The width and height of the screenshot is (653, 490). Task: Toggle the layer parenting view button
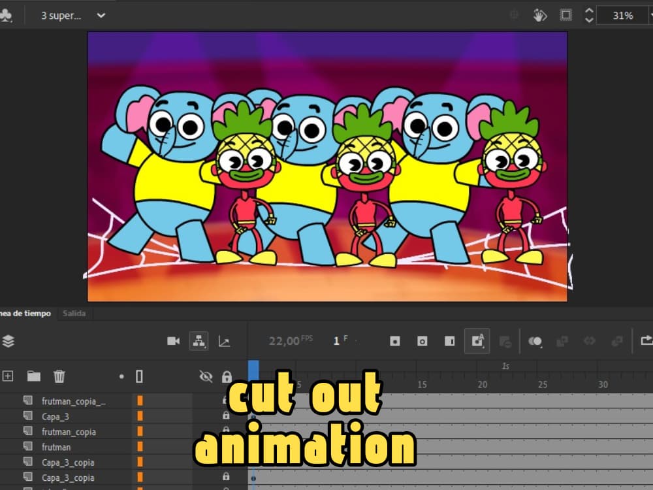click(199, 341)
